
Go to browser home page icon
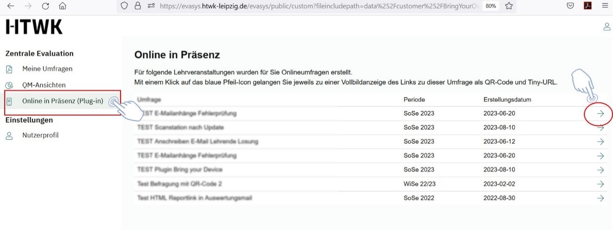[x=62, y=6]
